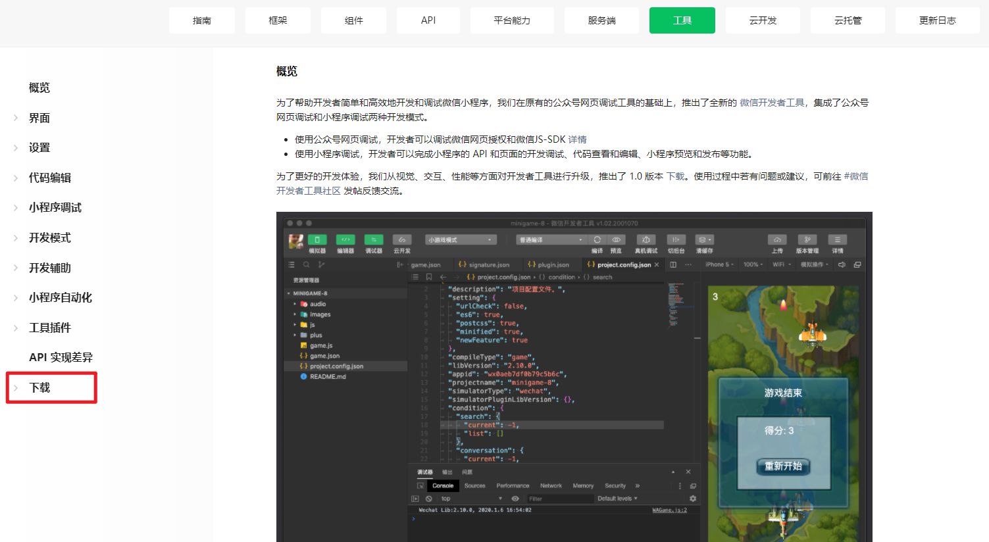
Task: Open the 服务端 top navigation tab
Action: click(601, 20)
